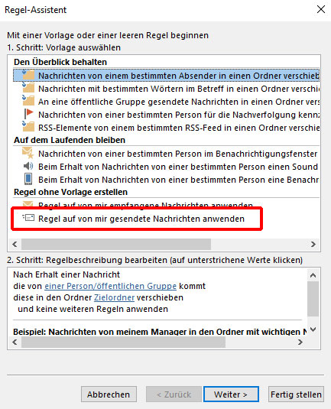Select An eine öffentliche Gruppe gesendete Nachrichten
Screen dimensions: 331x409
coord(167,102)
